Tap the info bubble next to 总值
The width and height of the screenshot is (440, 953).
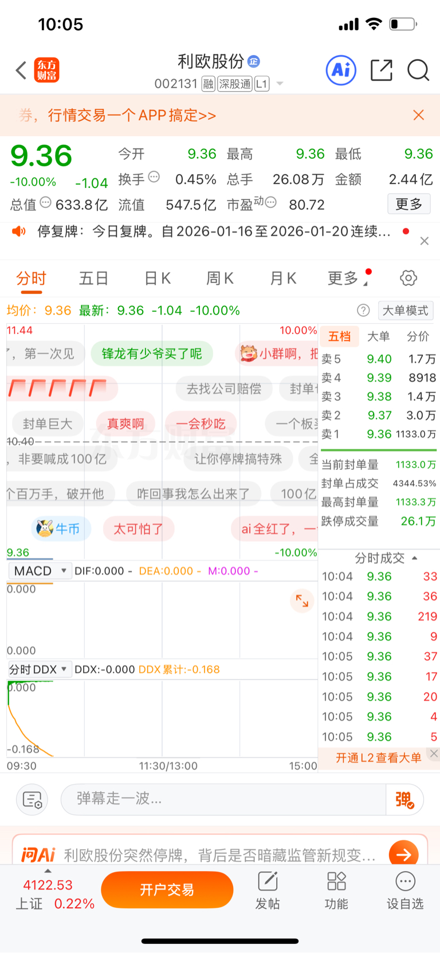coord(45,202)
